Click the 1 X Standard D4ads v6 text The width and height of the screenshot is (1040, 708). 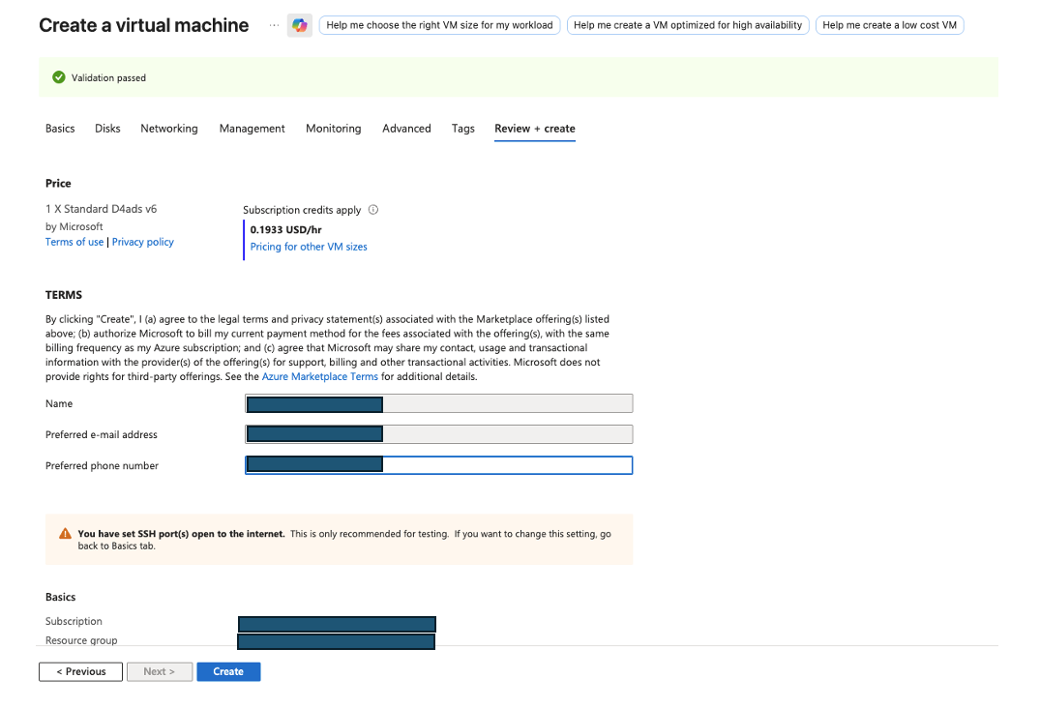pyautogui.click(x=101, y=209)
